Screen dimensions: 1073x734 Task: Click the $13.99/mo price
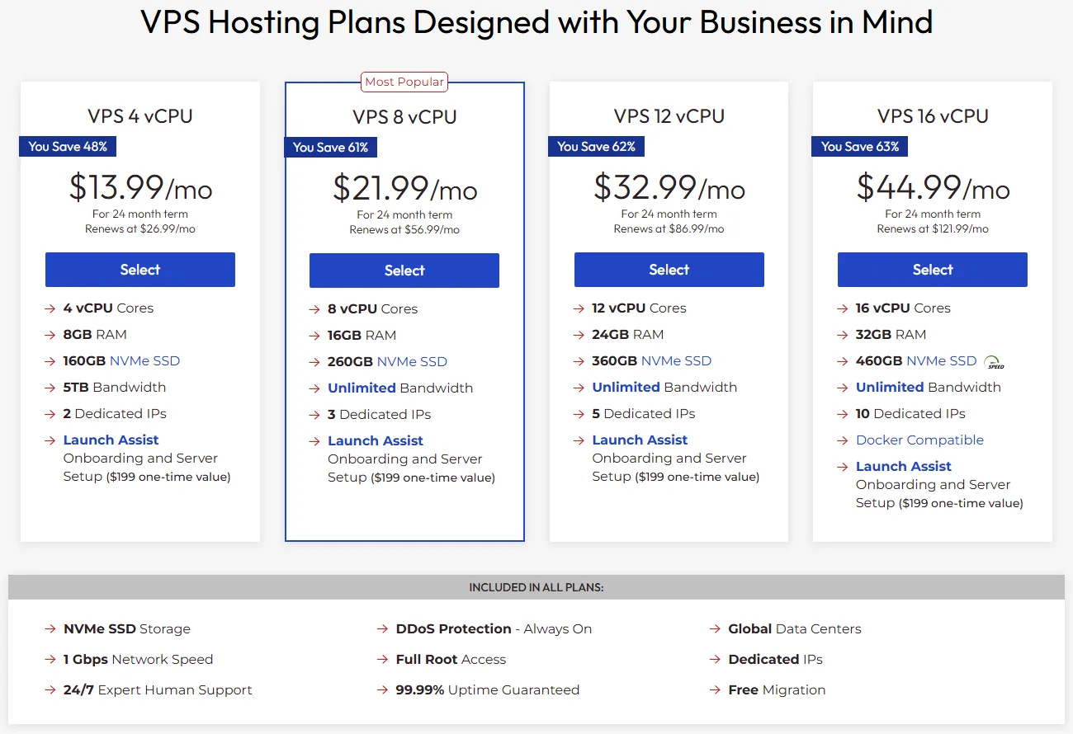click(140, 188)
